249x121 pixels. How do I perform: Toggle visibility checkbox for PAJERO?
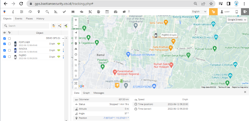click(5, 57)
